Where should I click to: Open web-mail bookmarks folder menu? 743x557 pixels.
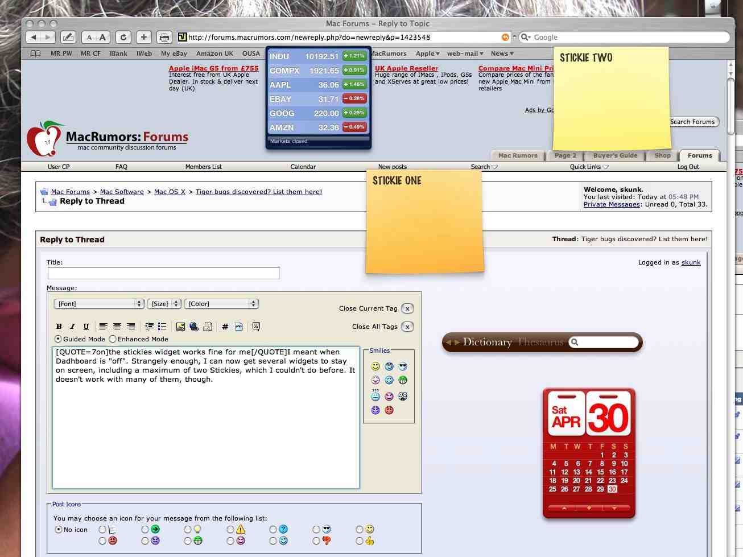click(x=465, y=53)
